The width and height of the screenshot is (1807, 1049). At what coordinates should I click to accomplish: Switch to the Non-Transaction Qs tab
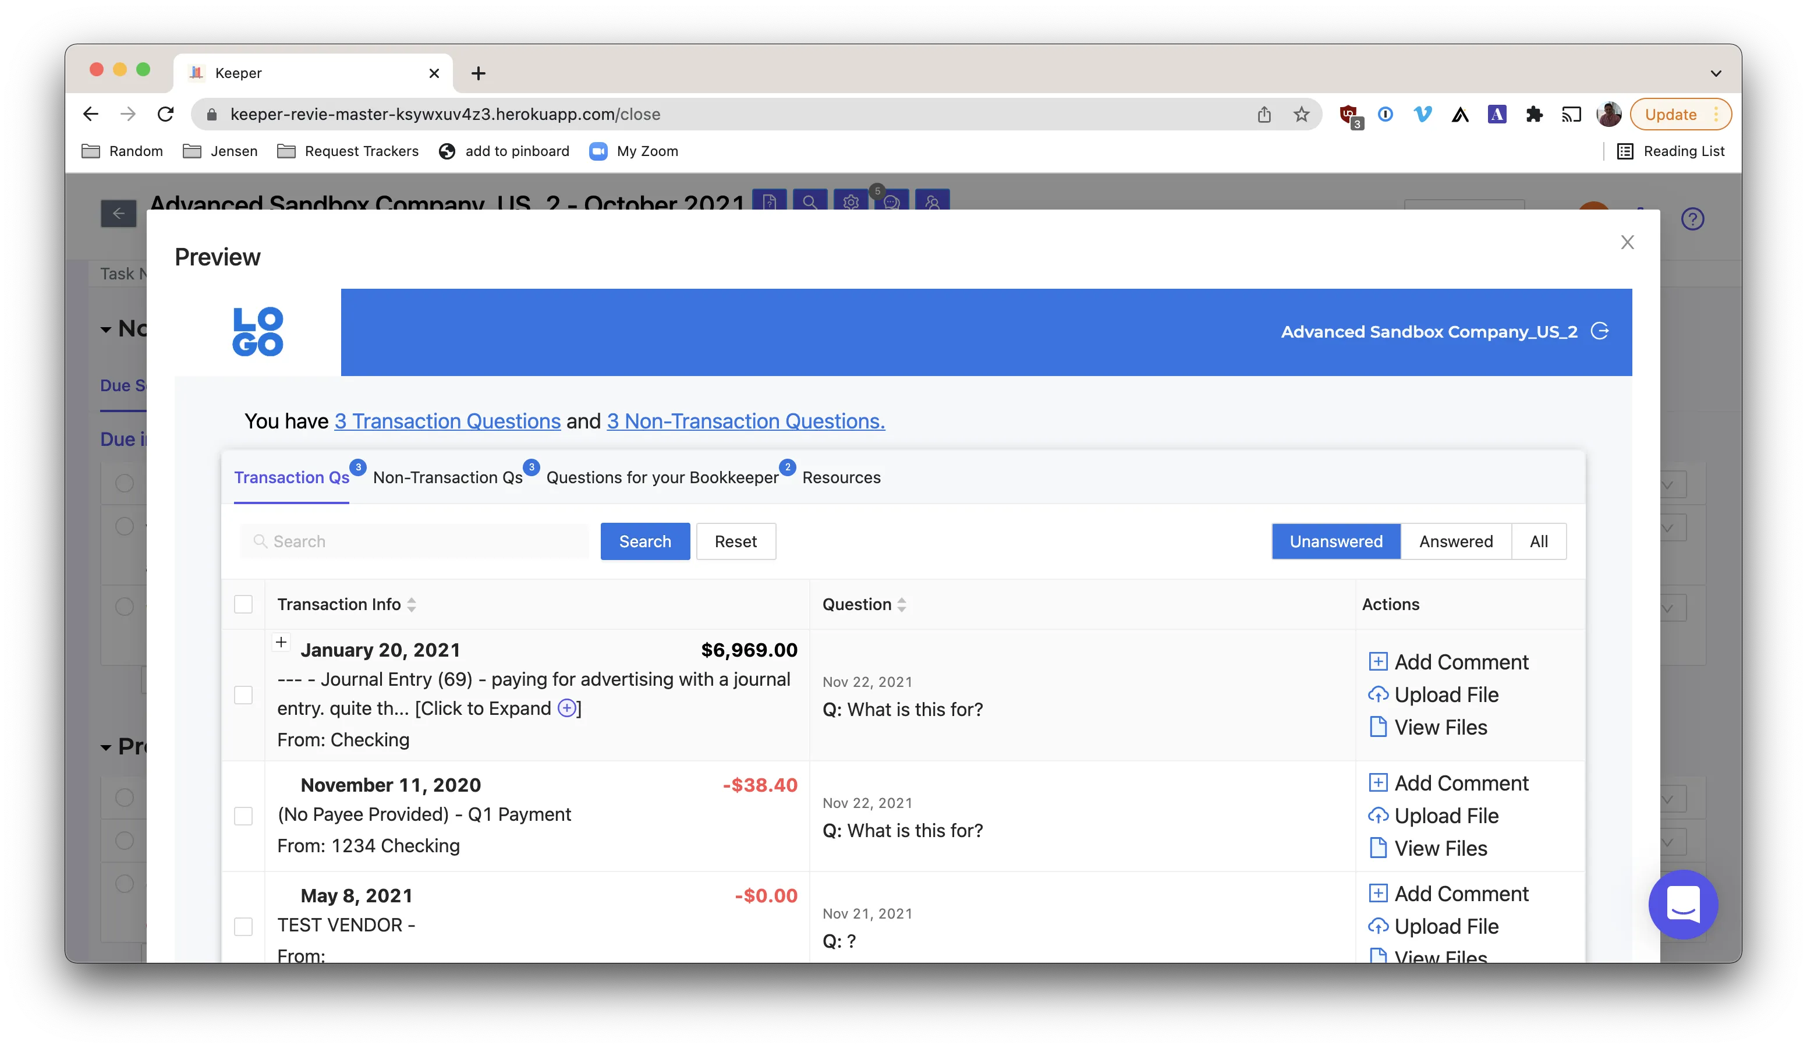[448, 477]
